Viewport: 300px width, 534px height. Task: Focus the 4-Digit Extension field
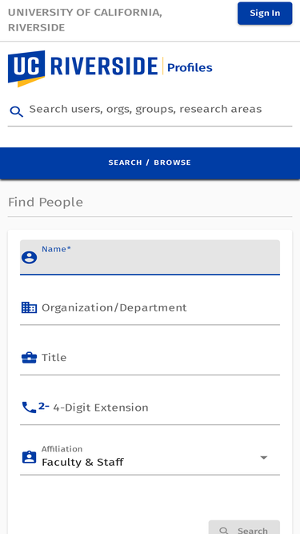tap(150, 408)
